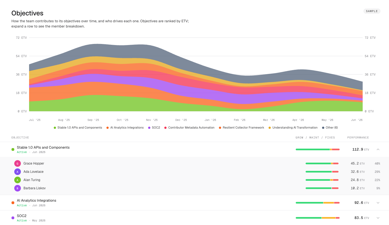Click the 112.9 ETV performance value
389x225 pixels.
(x=360, y=149)
